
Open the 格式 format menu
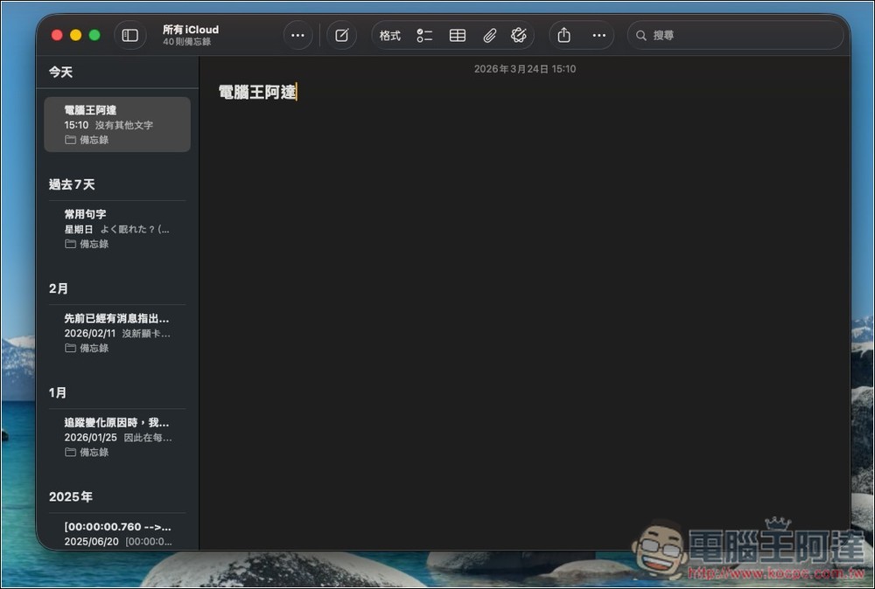click(x=390, y=36)
